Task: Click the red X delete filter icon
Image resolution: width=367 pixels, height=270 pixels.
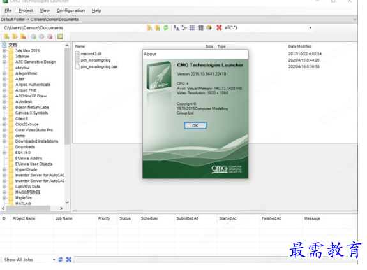Action: [x=219, y=28]
